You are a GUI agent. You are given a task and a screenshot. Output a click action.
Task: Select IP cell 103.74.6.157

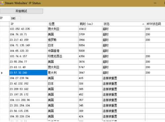tap(28, 56)
